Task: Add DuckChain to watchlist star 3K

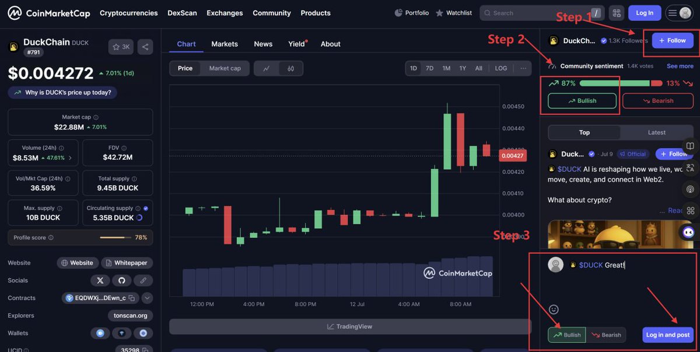Action: pos(121,47)
